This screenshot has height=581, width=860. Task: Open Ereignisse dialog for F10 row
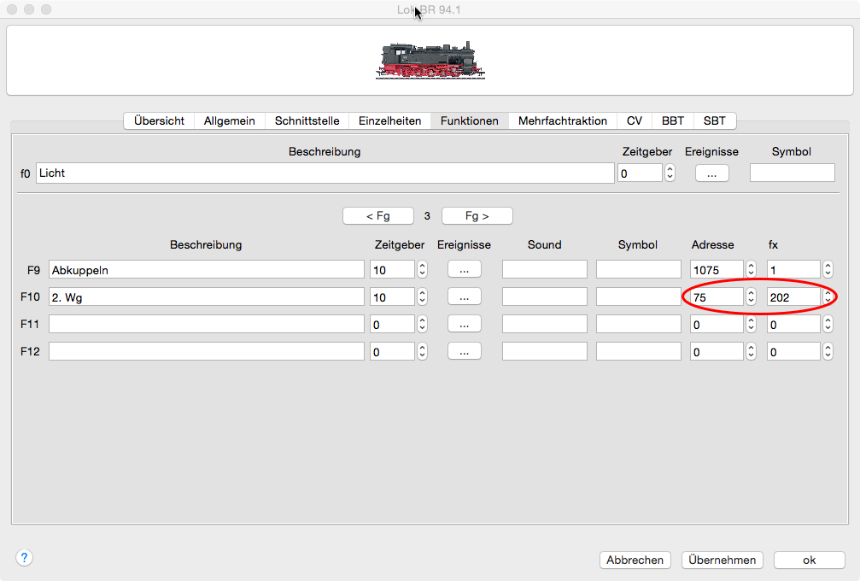pos(464,297)
